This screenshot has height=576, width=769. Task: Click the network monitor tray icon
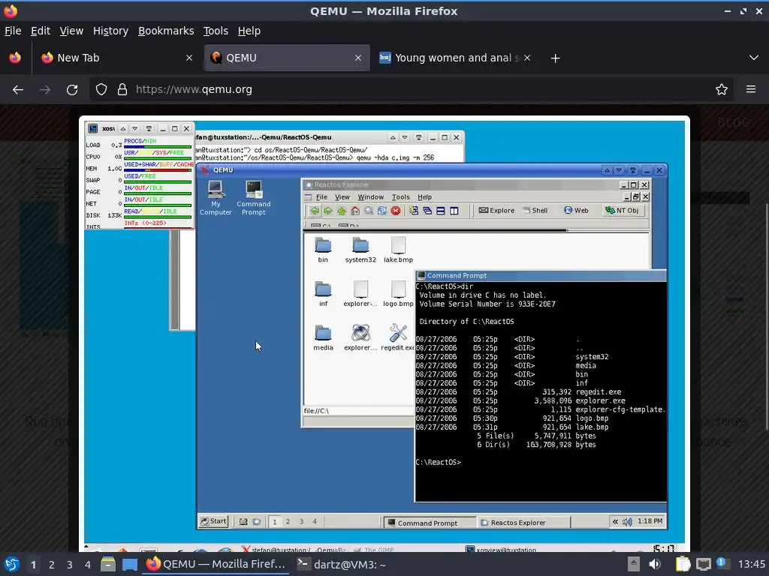click(x=703, y=564)
